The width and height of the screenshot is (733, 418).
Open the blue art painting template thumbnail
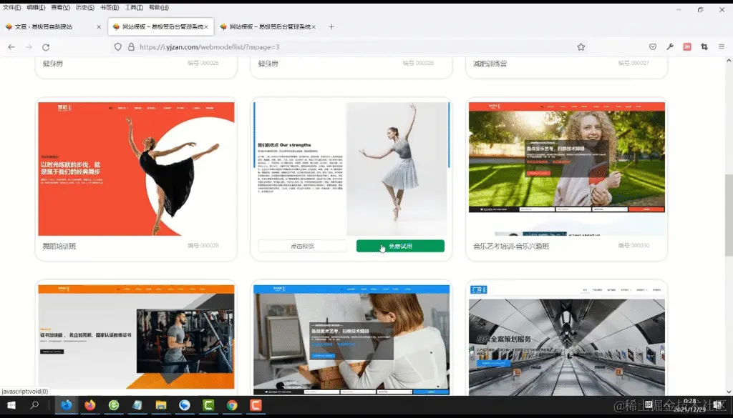(x=351, y=339)
